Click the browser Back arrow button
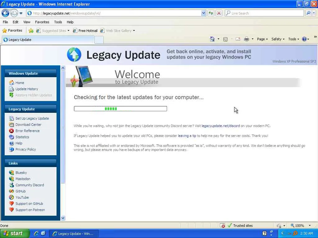Image resolution: width=318 pixels, height=238 pixels. 6,13
